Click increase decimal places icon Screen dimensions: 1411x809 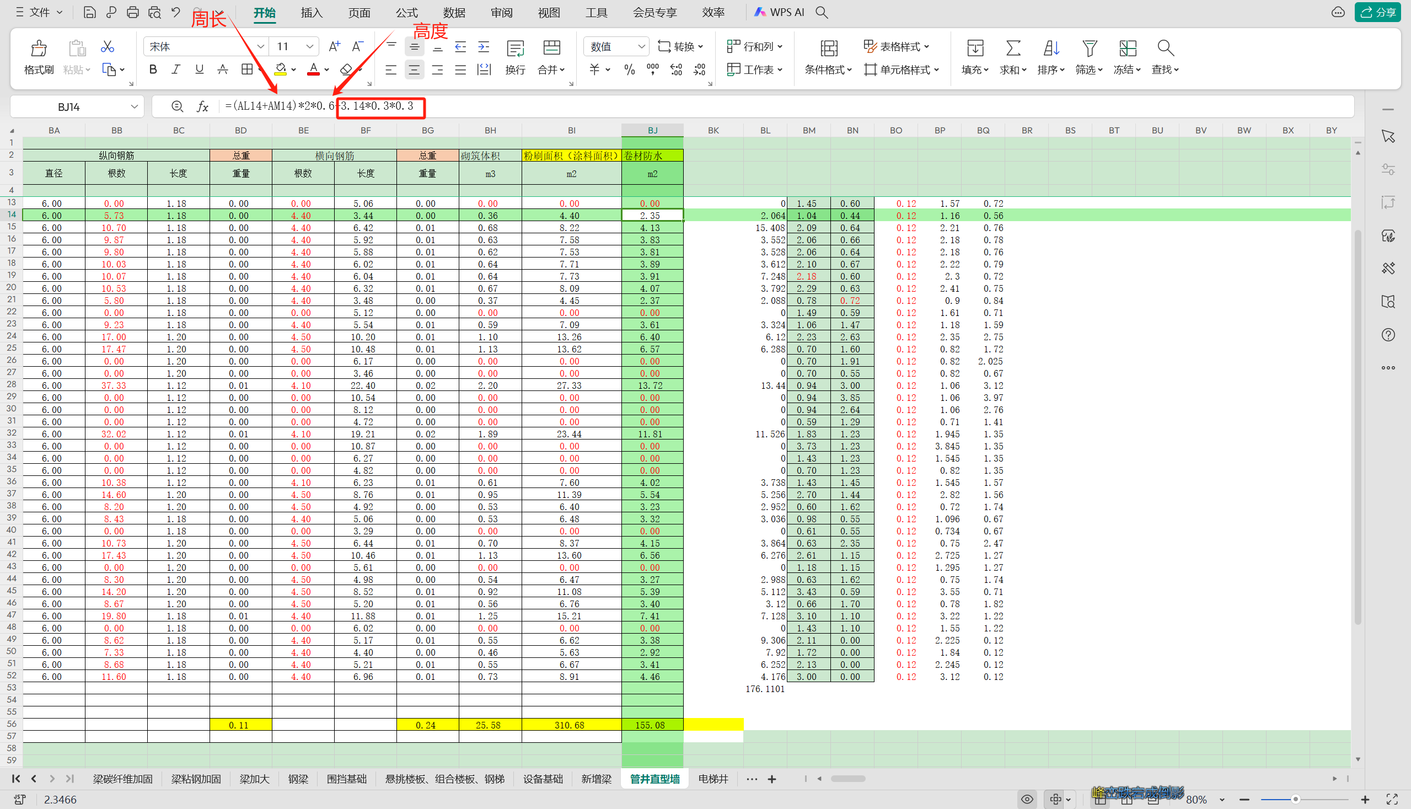[676, 69]
